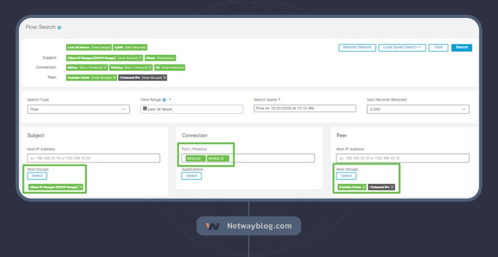Click the Save button
Screen dimensions: 498x257
tap(438, 48)
